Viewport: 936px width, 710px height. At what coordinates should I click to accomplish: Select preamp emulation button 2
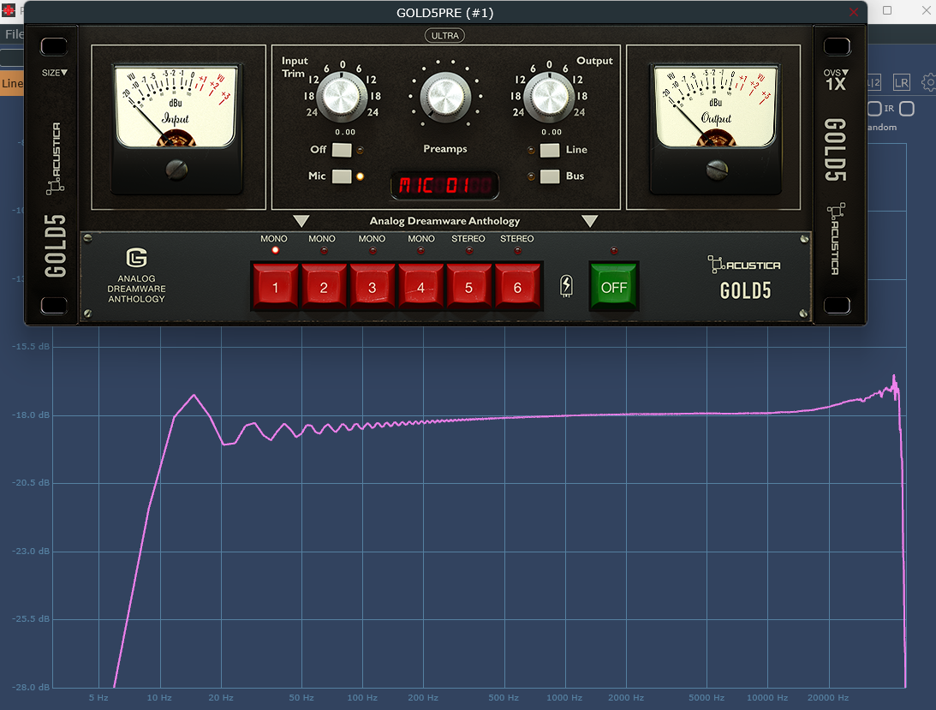point(324,287)
